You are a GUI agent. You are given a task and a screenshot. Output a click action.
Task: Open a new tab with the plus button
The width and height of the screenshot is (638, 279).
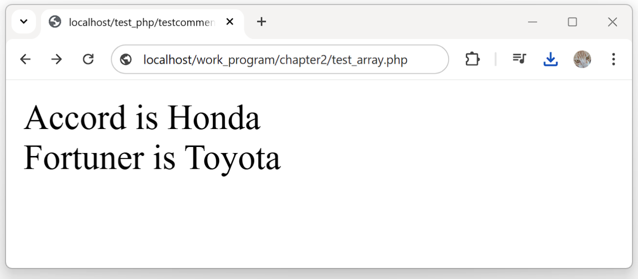click(x=261, y=22)
